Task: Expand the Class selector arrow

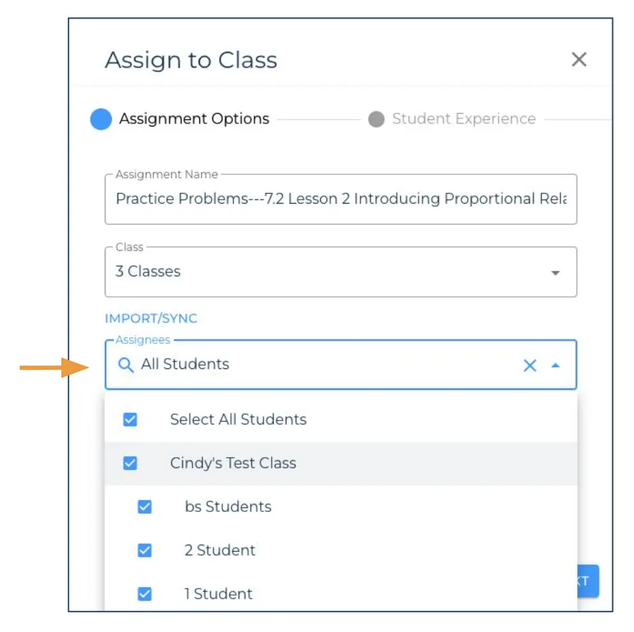Action: [x=555, y=271]
